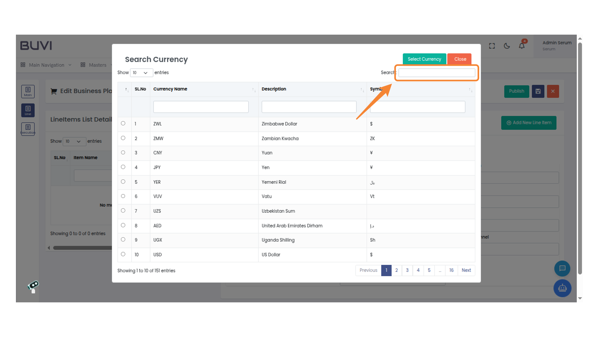Open the Execution sidebar panel icon
599x337 pixels.
[28, 128]
